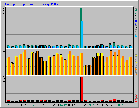Click day label "19" on the x-axis

[x=81, y=105]
